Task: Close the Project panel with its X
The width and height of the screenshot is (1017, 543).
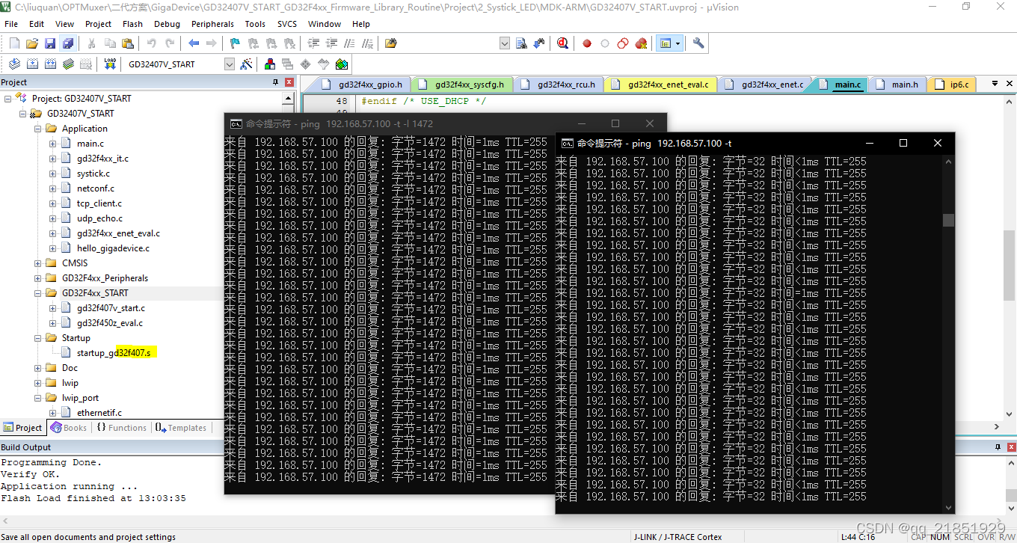Action: click(x=289, y=82)
